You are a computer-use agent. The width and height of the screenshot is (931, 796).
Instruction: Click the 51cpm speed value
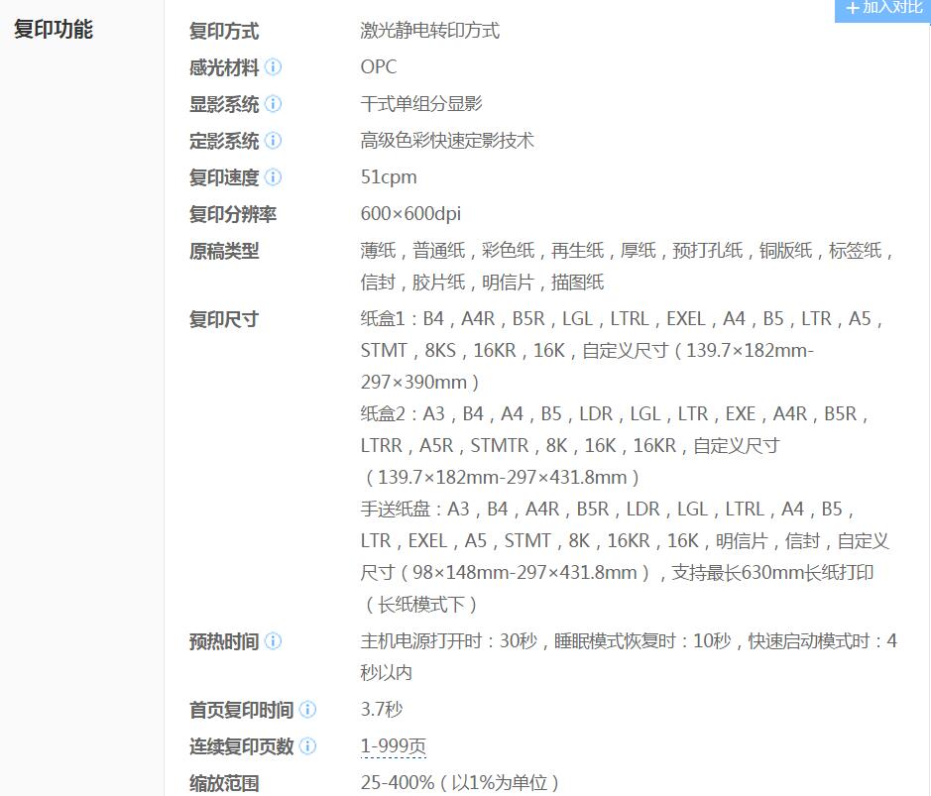pyautogui.click(x=389, y=177)
